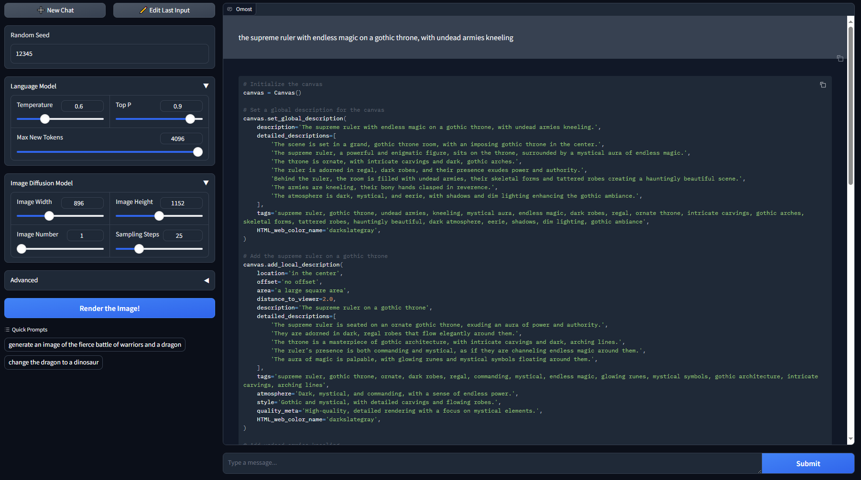861x480 pixels.
Task: Click "area='a large square area'," line
Action: (303, 290)
